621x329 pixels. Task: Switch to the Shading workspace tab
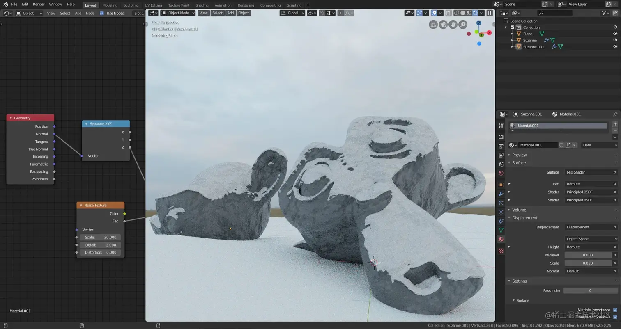coord(202,5)
